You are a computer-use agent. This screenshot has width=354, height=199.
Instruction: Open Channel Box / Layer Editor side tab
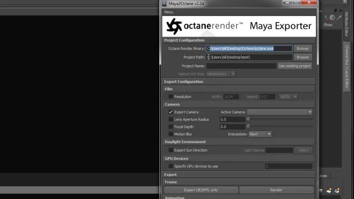(x=347, y=67)
